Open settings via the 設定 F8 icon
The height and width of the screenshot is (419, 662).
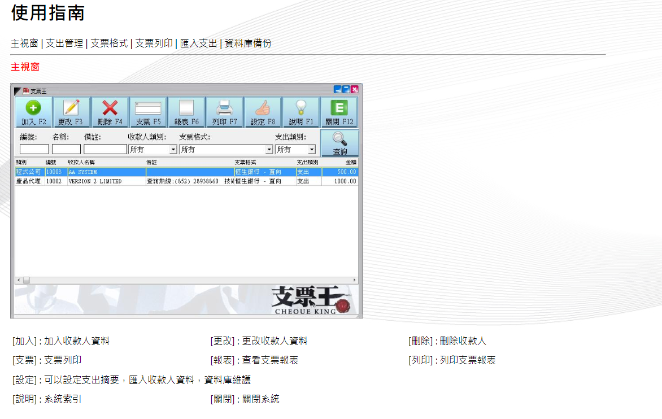(x=262, y=111)
